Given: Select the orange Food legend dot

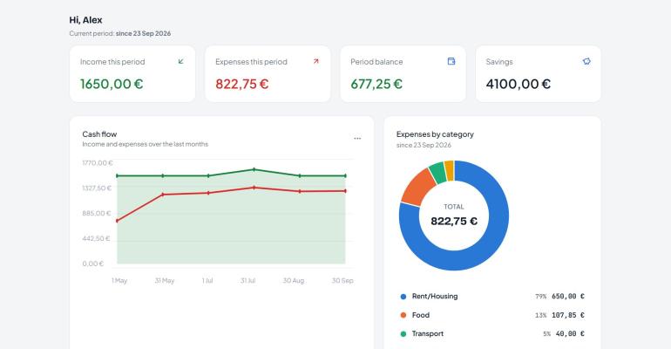Looking at the screenshot, I should pyautogui.click(x=403, y=315).
